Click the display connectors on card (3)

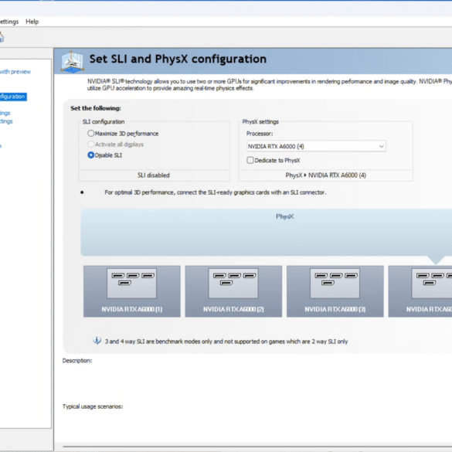click(x=336, y=279)
